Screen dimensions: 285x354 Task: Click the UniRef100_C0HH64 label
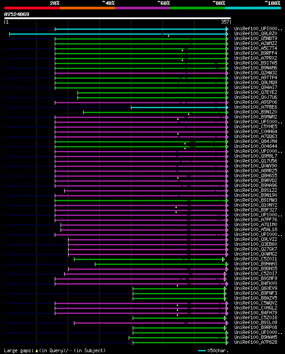[x=256, y=132]
